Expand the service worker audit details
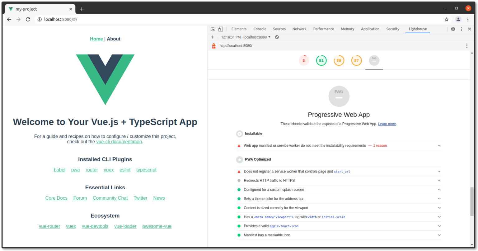Image resolution: width=478 pixels, height=251 pixels. click(439, 171)
